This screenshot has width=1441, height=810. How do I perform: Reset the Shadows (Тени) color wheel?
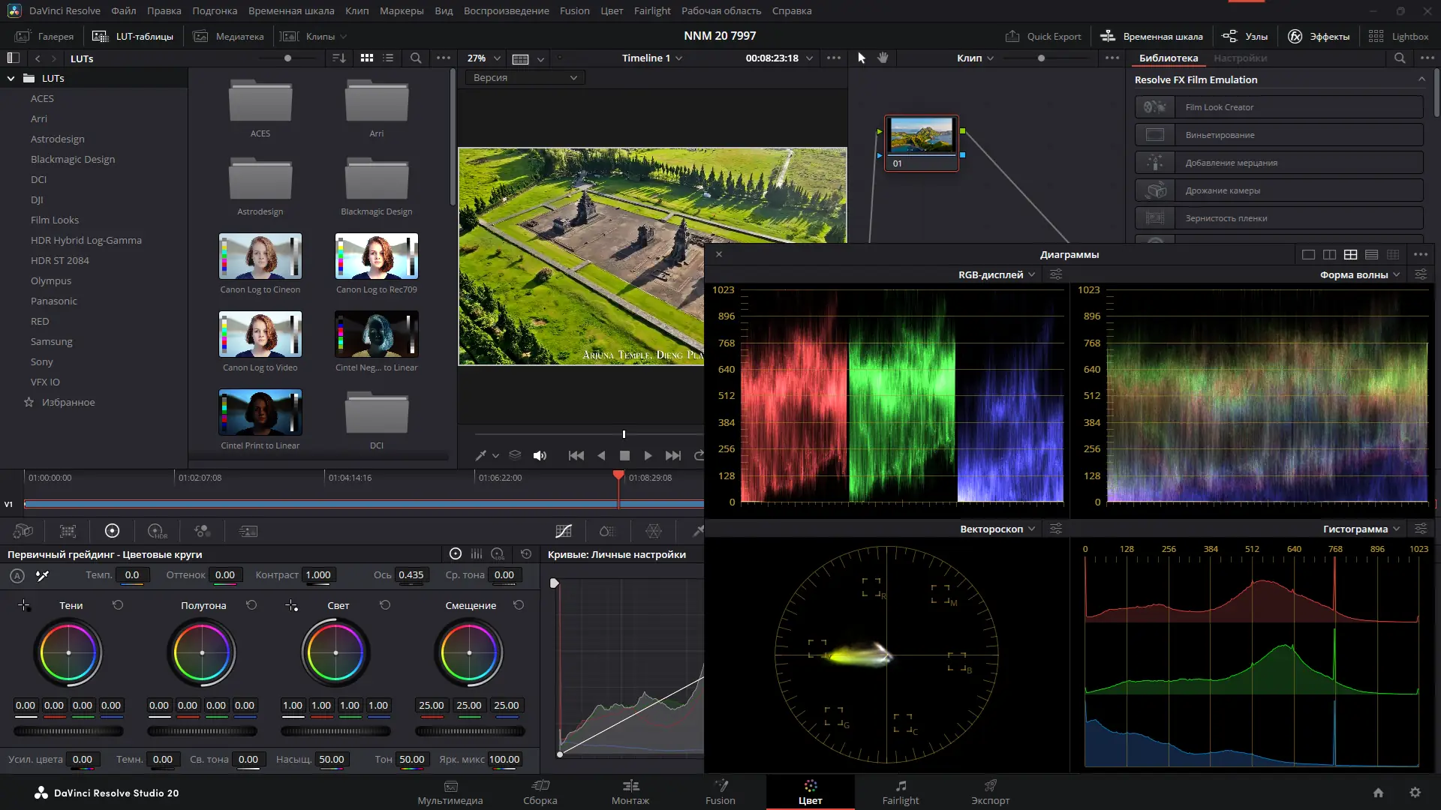click(x=118, y=605)
